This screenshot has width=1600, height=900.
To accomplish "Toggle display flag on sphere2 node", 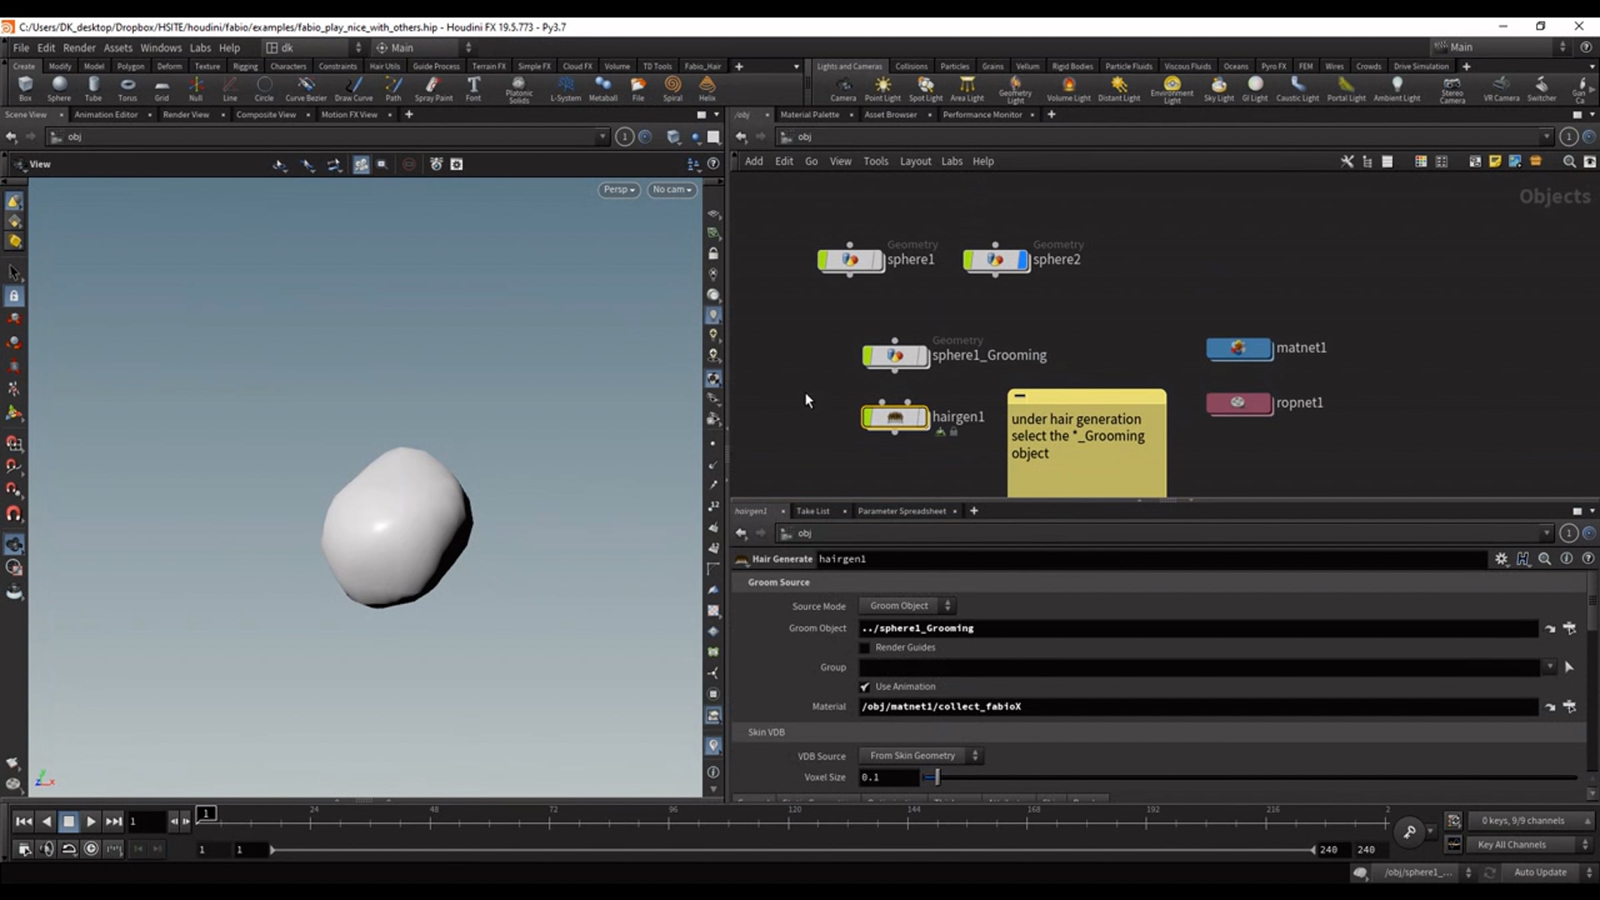I will pos(1022,260).
